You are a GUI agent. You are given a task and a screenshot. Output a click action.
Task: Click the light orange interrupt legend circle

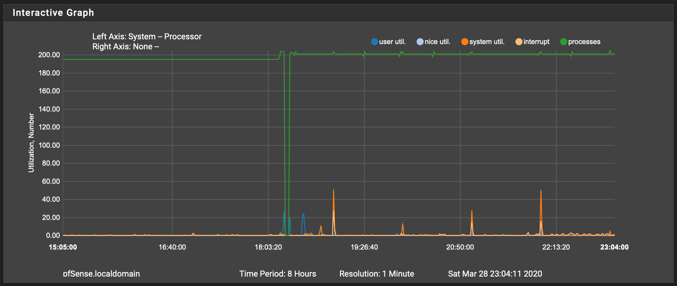pos(519,42)
